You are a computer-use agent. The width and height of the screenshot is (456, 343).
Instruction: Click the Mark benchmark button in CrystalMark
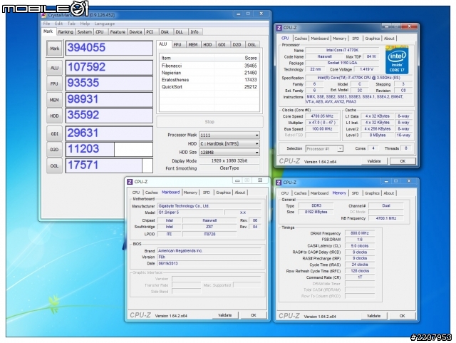coord(54,48)
